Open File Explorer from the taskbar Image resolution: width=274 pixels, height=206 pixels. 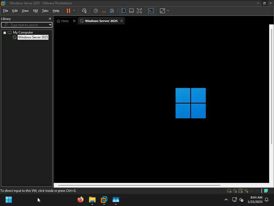(92, 200)
